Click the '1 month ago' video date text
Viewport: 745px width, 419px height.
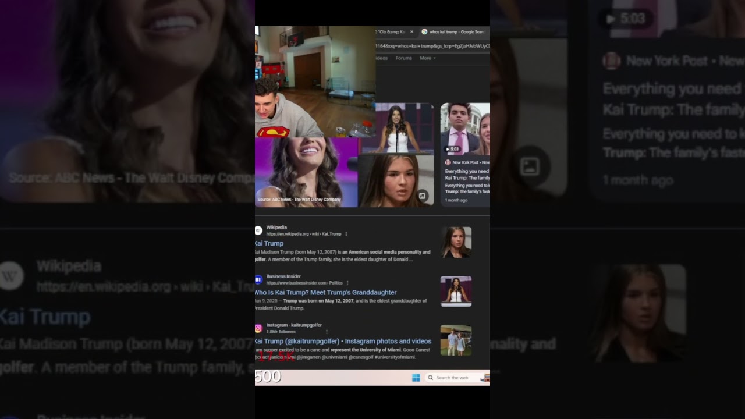point(456,200)
